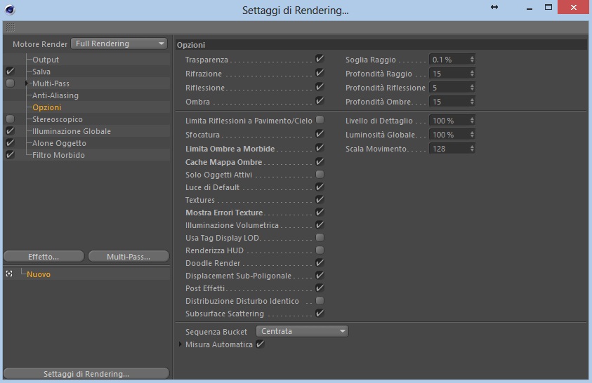The image size is (592, 383).
Task: Select Output in the settings list
Action: pyautogui.click(x=46, y=60)
